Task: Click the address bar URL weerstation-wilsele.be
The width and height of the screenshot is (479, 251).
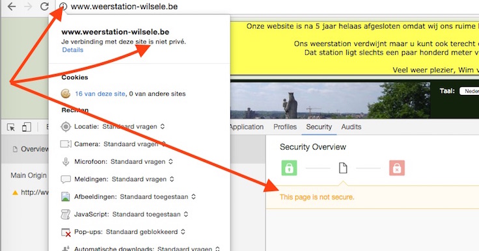Action: coord(124,7)
